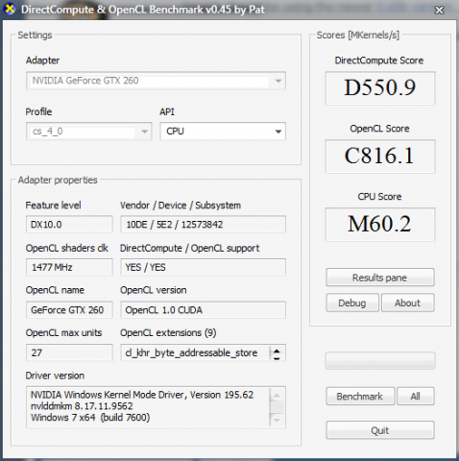Click Driver version scrollbar up arrow
This screenshot has height=461, width=459.
(x=277, y=395)
